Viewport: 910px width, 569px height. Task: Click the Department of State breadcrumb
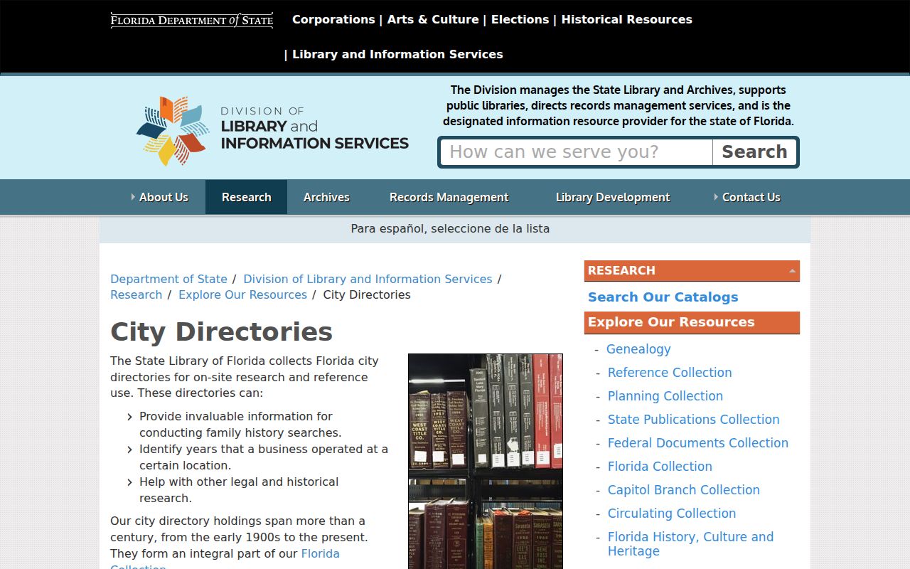[168, 279]
